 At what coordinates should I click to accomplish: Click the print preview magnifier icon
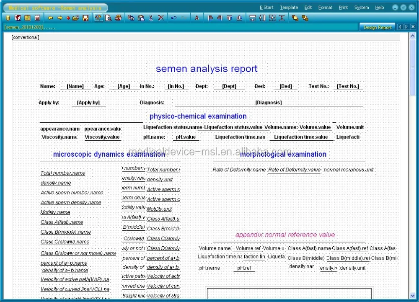[x=109, y=18]
